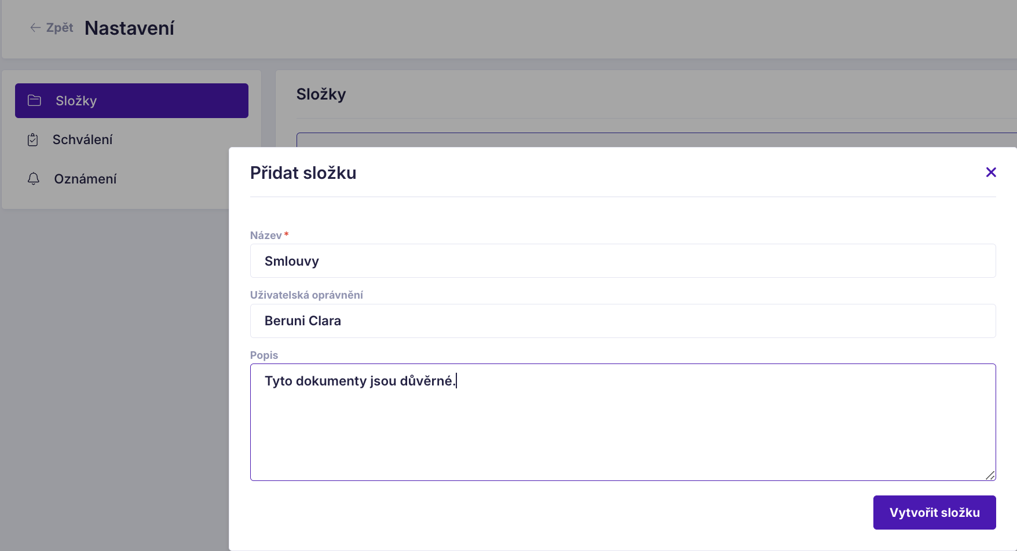
Task: Click the Přidat složku dialog title
Action: click(303, 172)
